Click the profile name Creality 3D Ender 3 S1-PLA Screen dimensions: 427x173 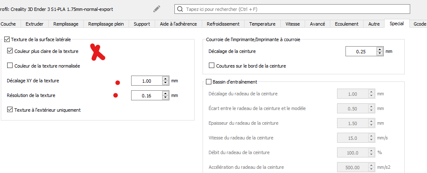(x=56, y=9)
